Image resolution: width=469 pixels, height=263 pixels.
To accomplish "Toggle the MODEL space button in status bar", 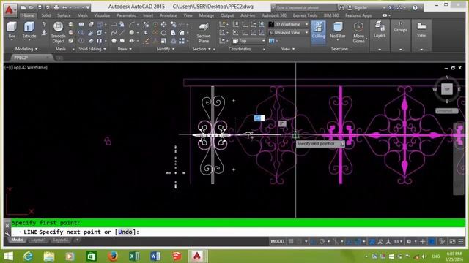I will (278, 241).
